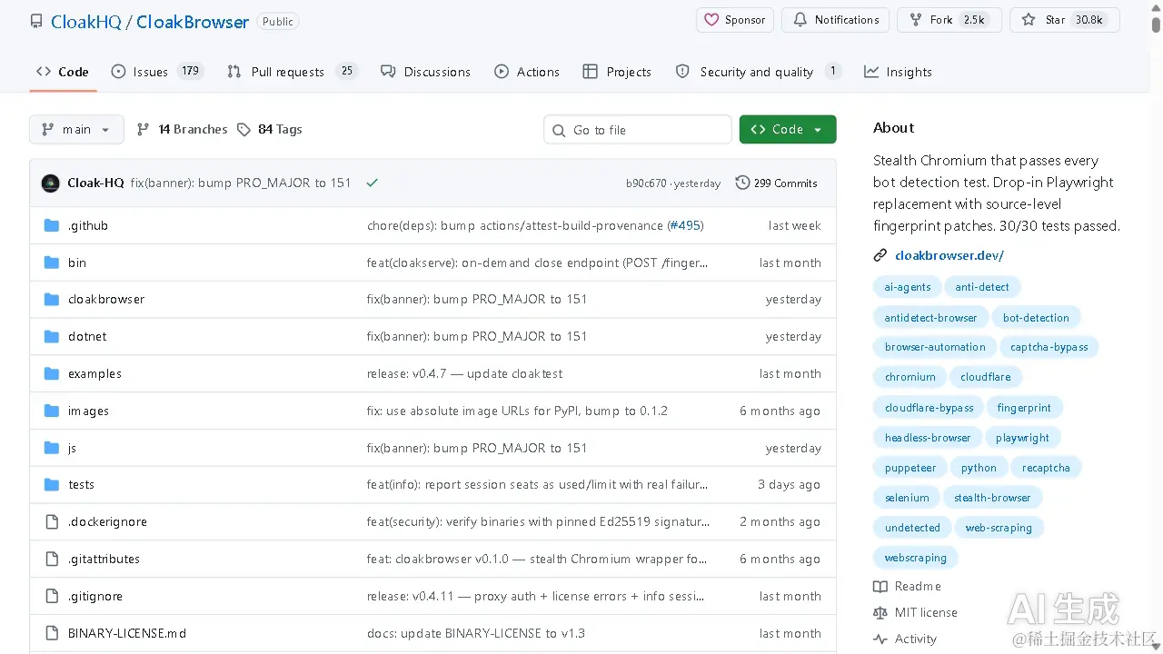Image resolution: width=1163 pixels, height=654 pixels.
Task: Select the web-scraping topic tag
Action: (999, 528)
